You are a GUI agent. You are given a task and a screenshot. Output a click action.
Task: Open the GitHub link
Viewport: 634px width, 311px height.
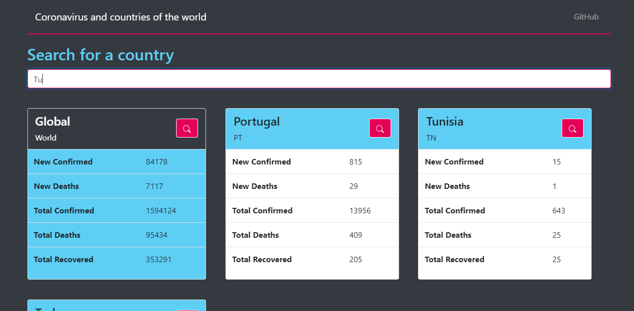click(x=586, y=17)
